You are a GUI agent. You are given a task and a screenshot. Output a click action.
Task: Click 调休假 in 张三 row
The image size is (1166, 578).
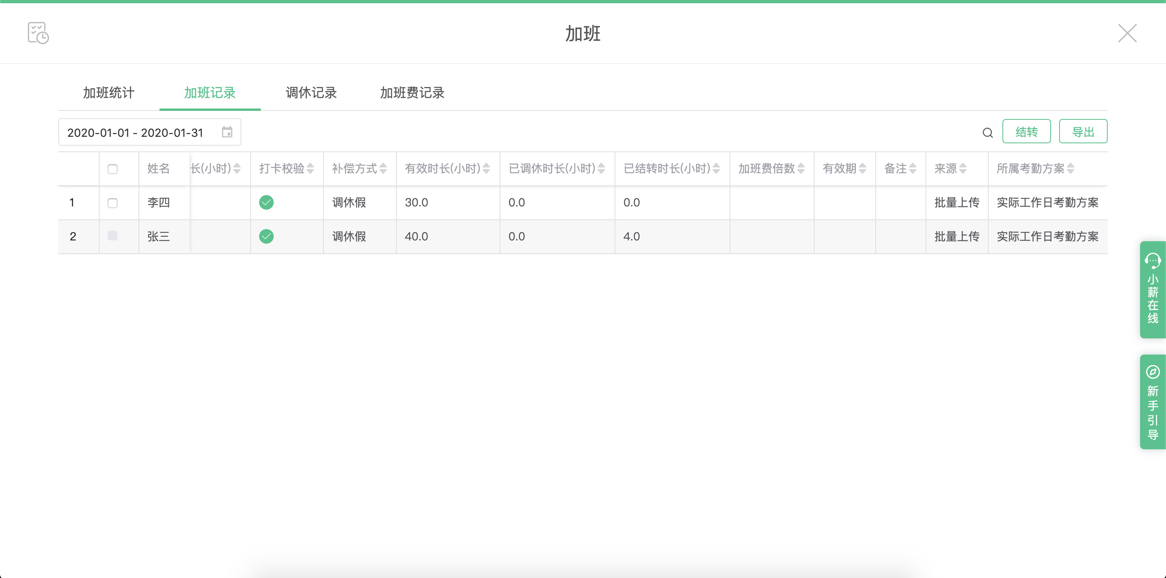pos(349,236)
